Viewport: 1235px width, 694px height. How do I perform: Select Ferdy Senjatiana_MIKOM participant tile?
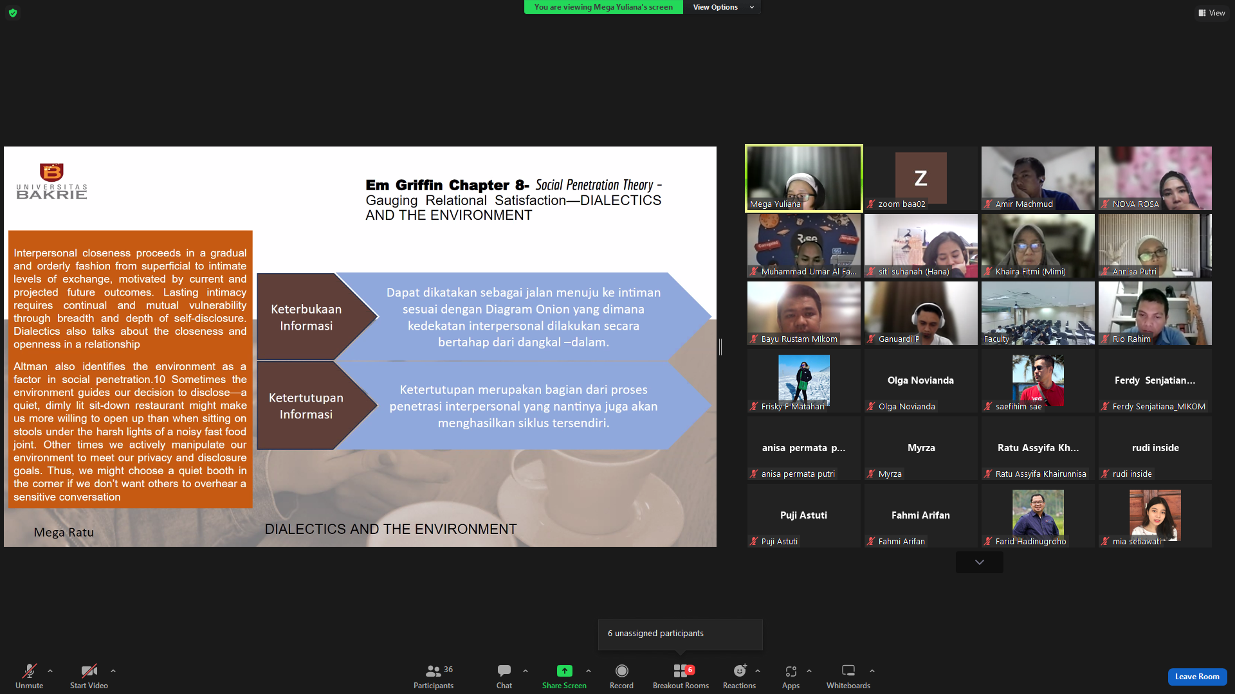coord(1155,380)
